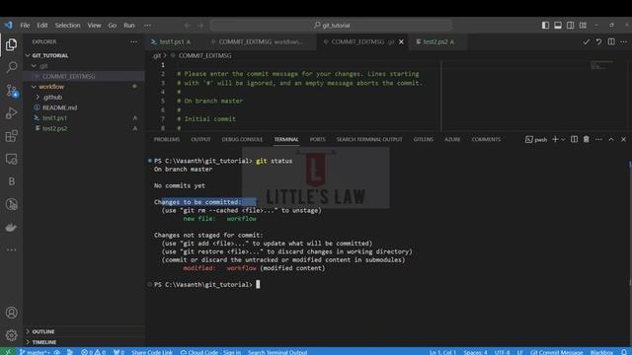Expand the TIMELINE section
The height and width of the screenshot is (355, 632).
coord(43,342)
